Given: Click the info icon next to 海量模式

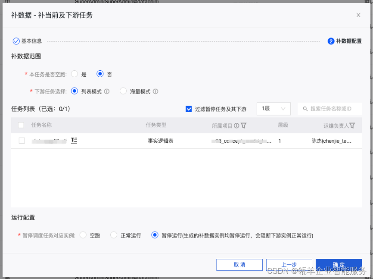Looking at the screenshot, I should click(155, 91).
